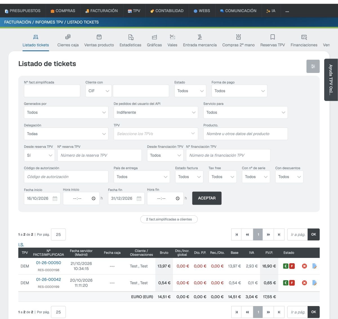The height and width of the screenshot is (319, 338).
Task: Open Fecha fin calendar icon
Action: (139, 198)
